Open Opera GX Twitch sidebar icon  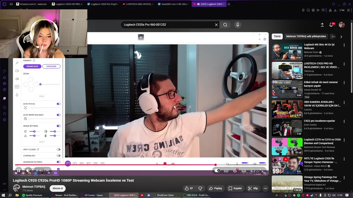point(4,98)
